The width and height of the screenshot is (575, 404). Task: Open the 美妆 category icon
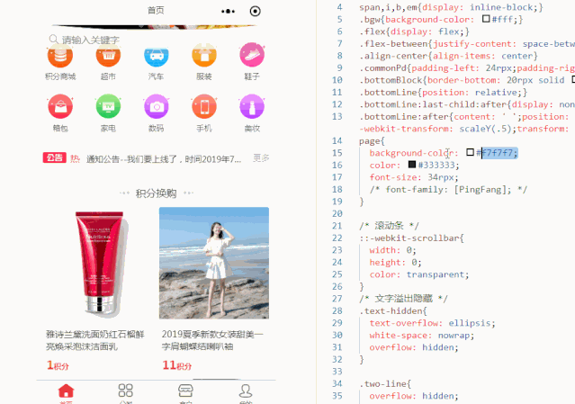[252, 107]
